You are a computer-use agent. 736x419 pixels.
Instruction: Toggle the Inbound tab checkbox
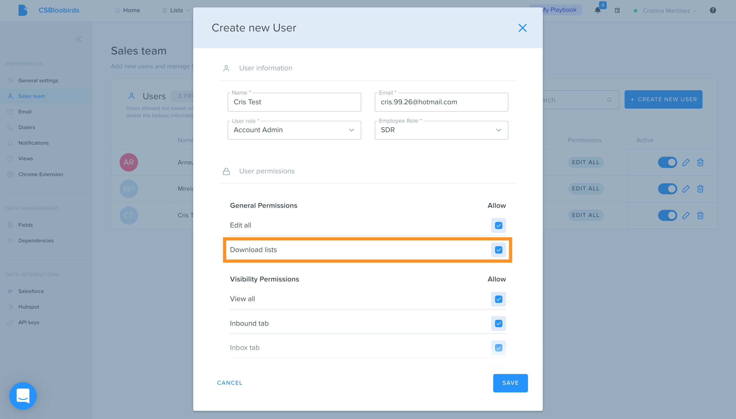[x=498, y=323]
